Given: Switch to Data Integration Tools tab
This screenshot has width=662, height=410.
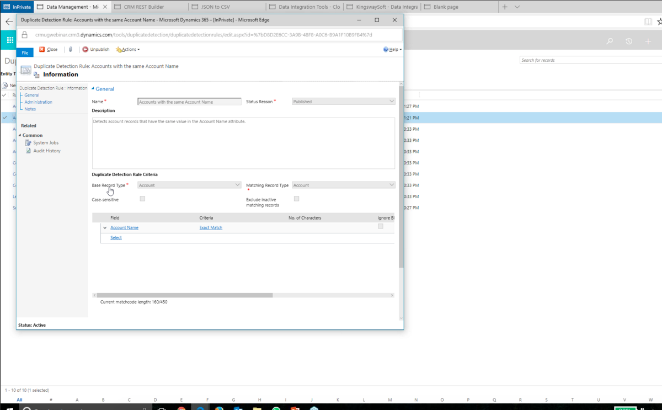Looking at the screenshot, I should tap(305, 7).
